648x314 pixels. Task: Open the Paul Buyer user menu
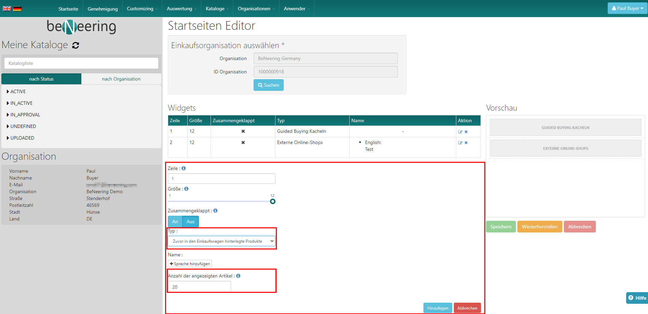(x=627, y=8)
